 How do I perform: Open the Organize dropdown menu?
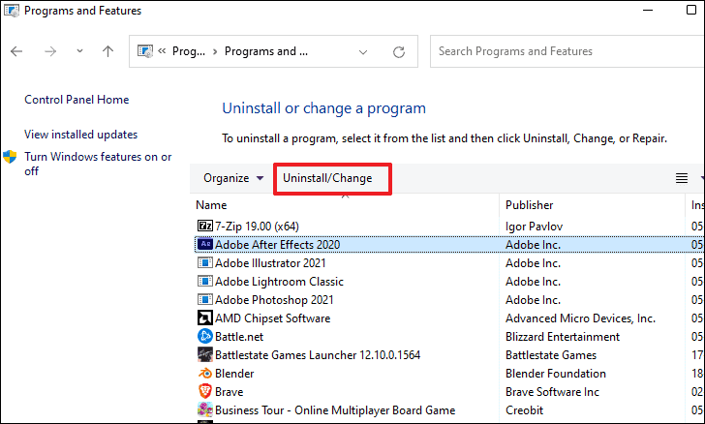(x=233, y=178)
